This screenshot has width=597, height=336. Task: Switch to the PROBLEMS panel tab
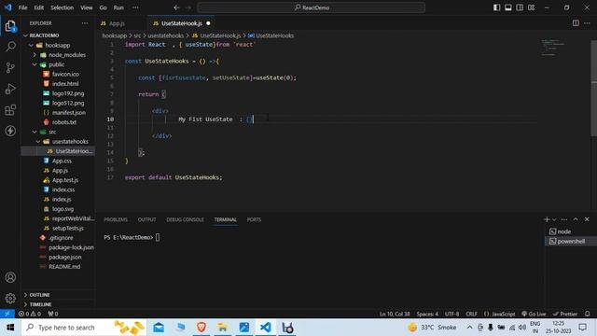(x=116, y=219)
